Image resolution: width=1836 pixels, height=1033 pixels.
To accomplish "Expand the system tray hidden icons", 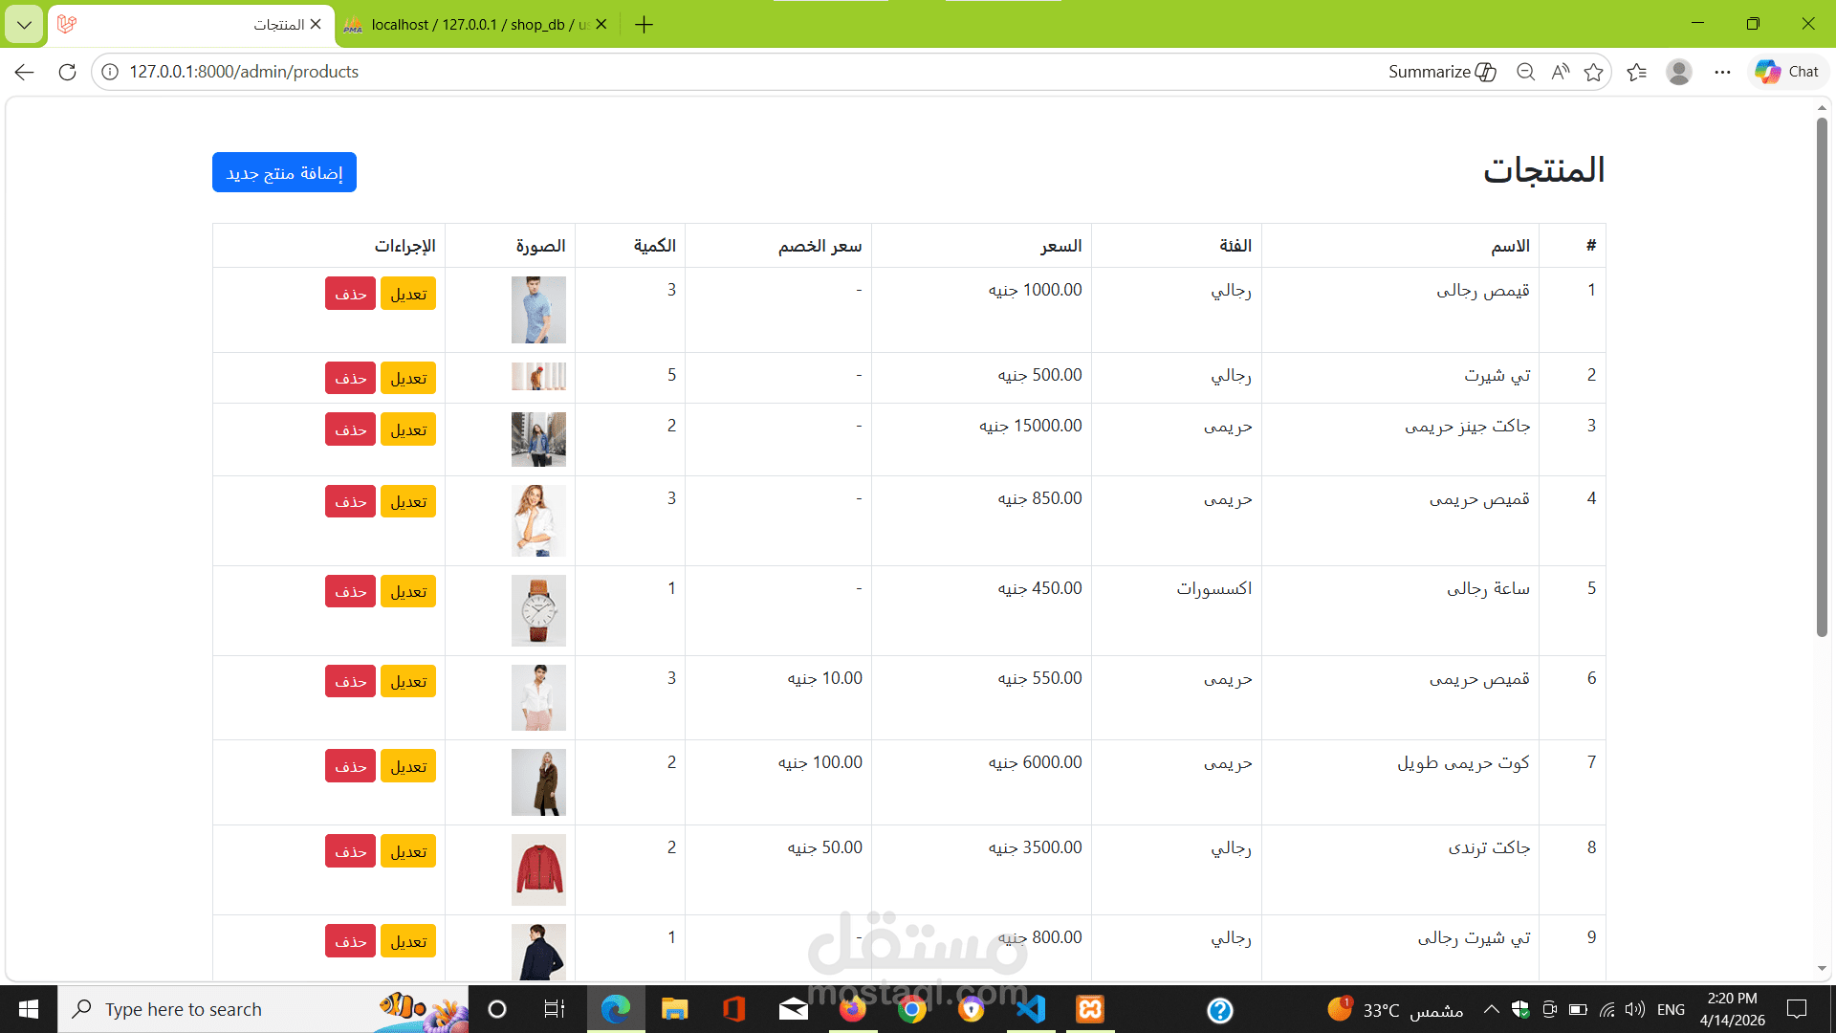I will (1491, 1009).
